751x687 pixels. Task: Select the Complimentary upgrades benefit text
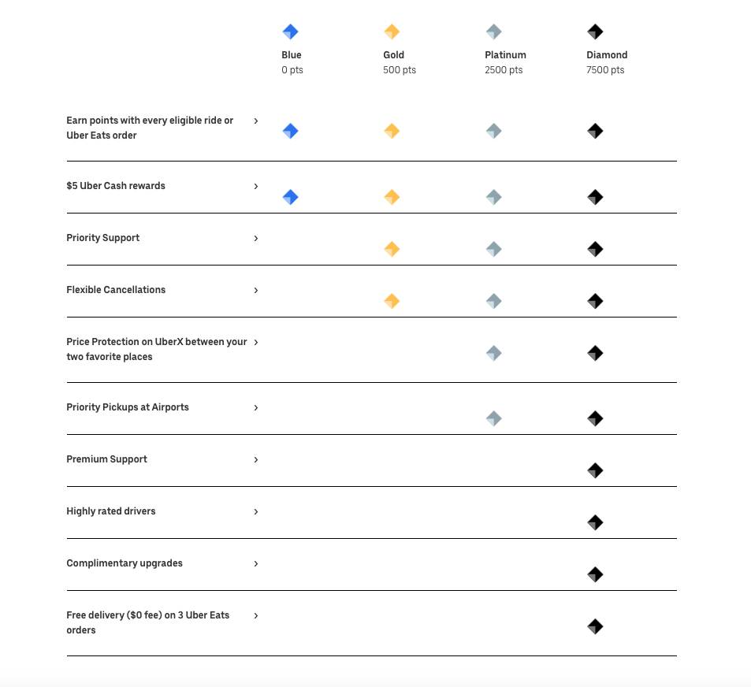[125, 563]
